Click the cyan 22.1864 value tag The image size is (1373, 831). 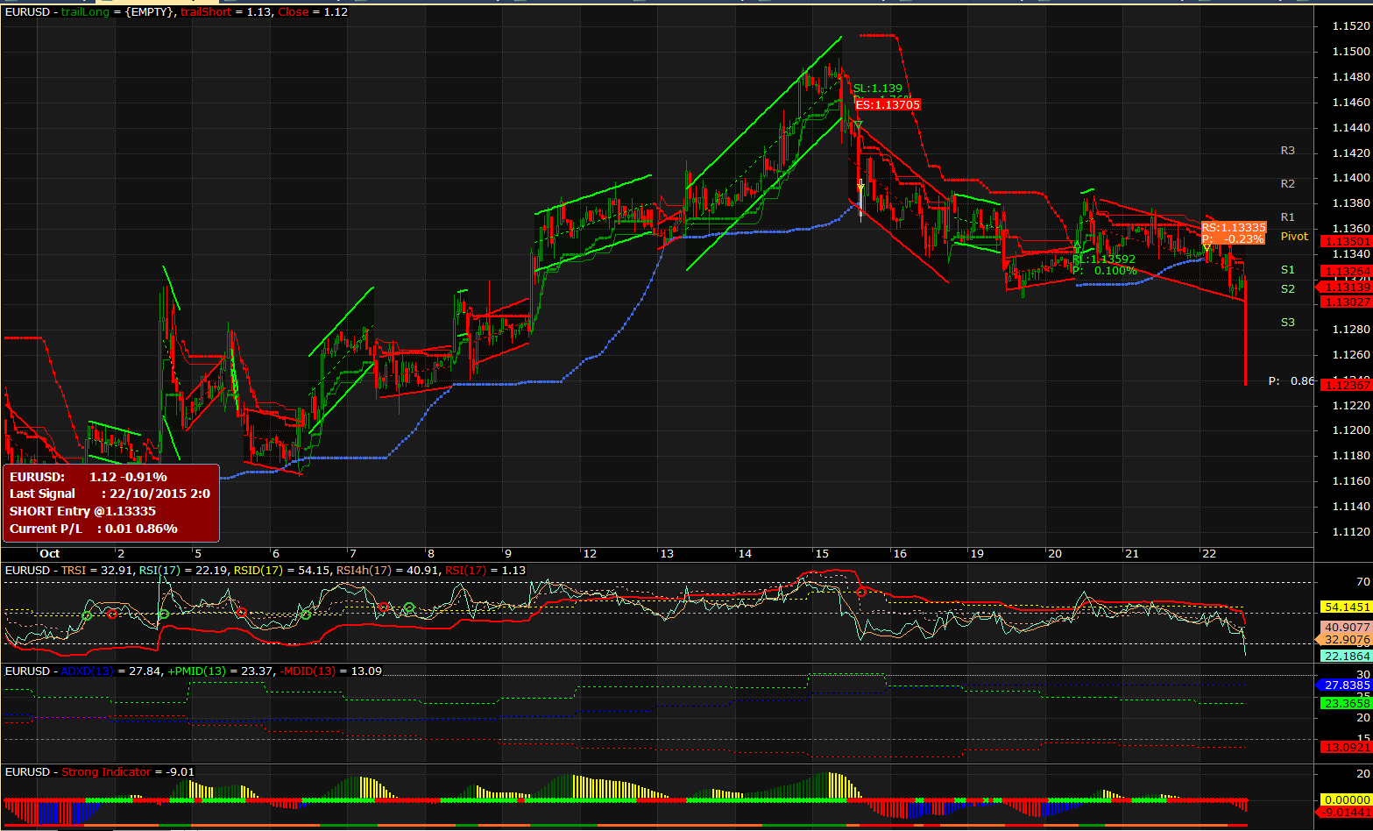tap(1347, 656)
